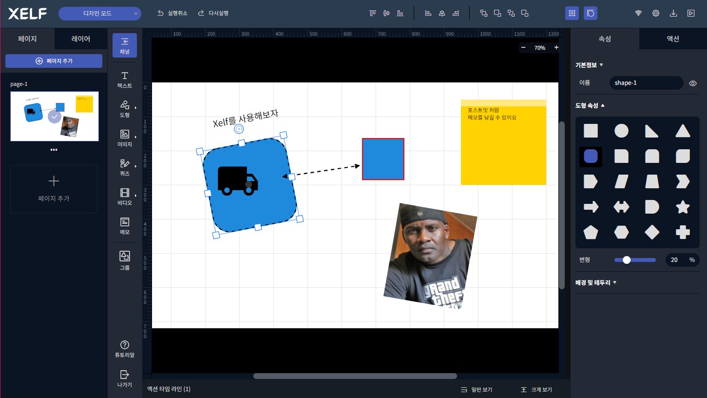Zoom in with the plus button
This screenshot has width=707, height=398.
[x=556, y=48]
